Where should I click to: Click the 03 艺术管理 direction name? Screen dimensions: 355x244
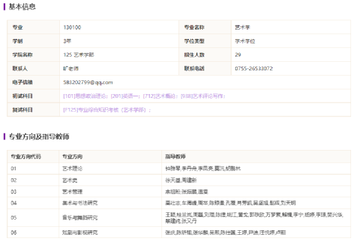click(x=72, y=192)
